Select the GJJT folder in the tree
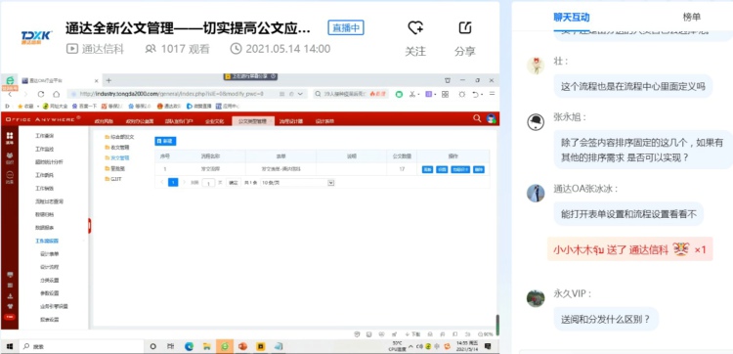 tap(113, 179)
